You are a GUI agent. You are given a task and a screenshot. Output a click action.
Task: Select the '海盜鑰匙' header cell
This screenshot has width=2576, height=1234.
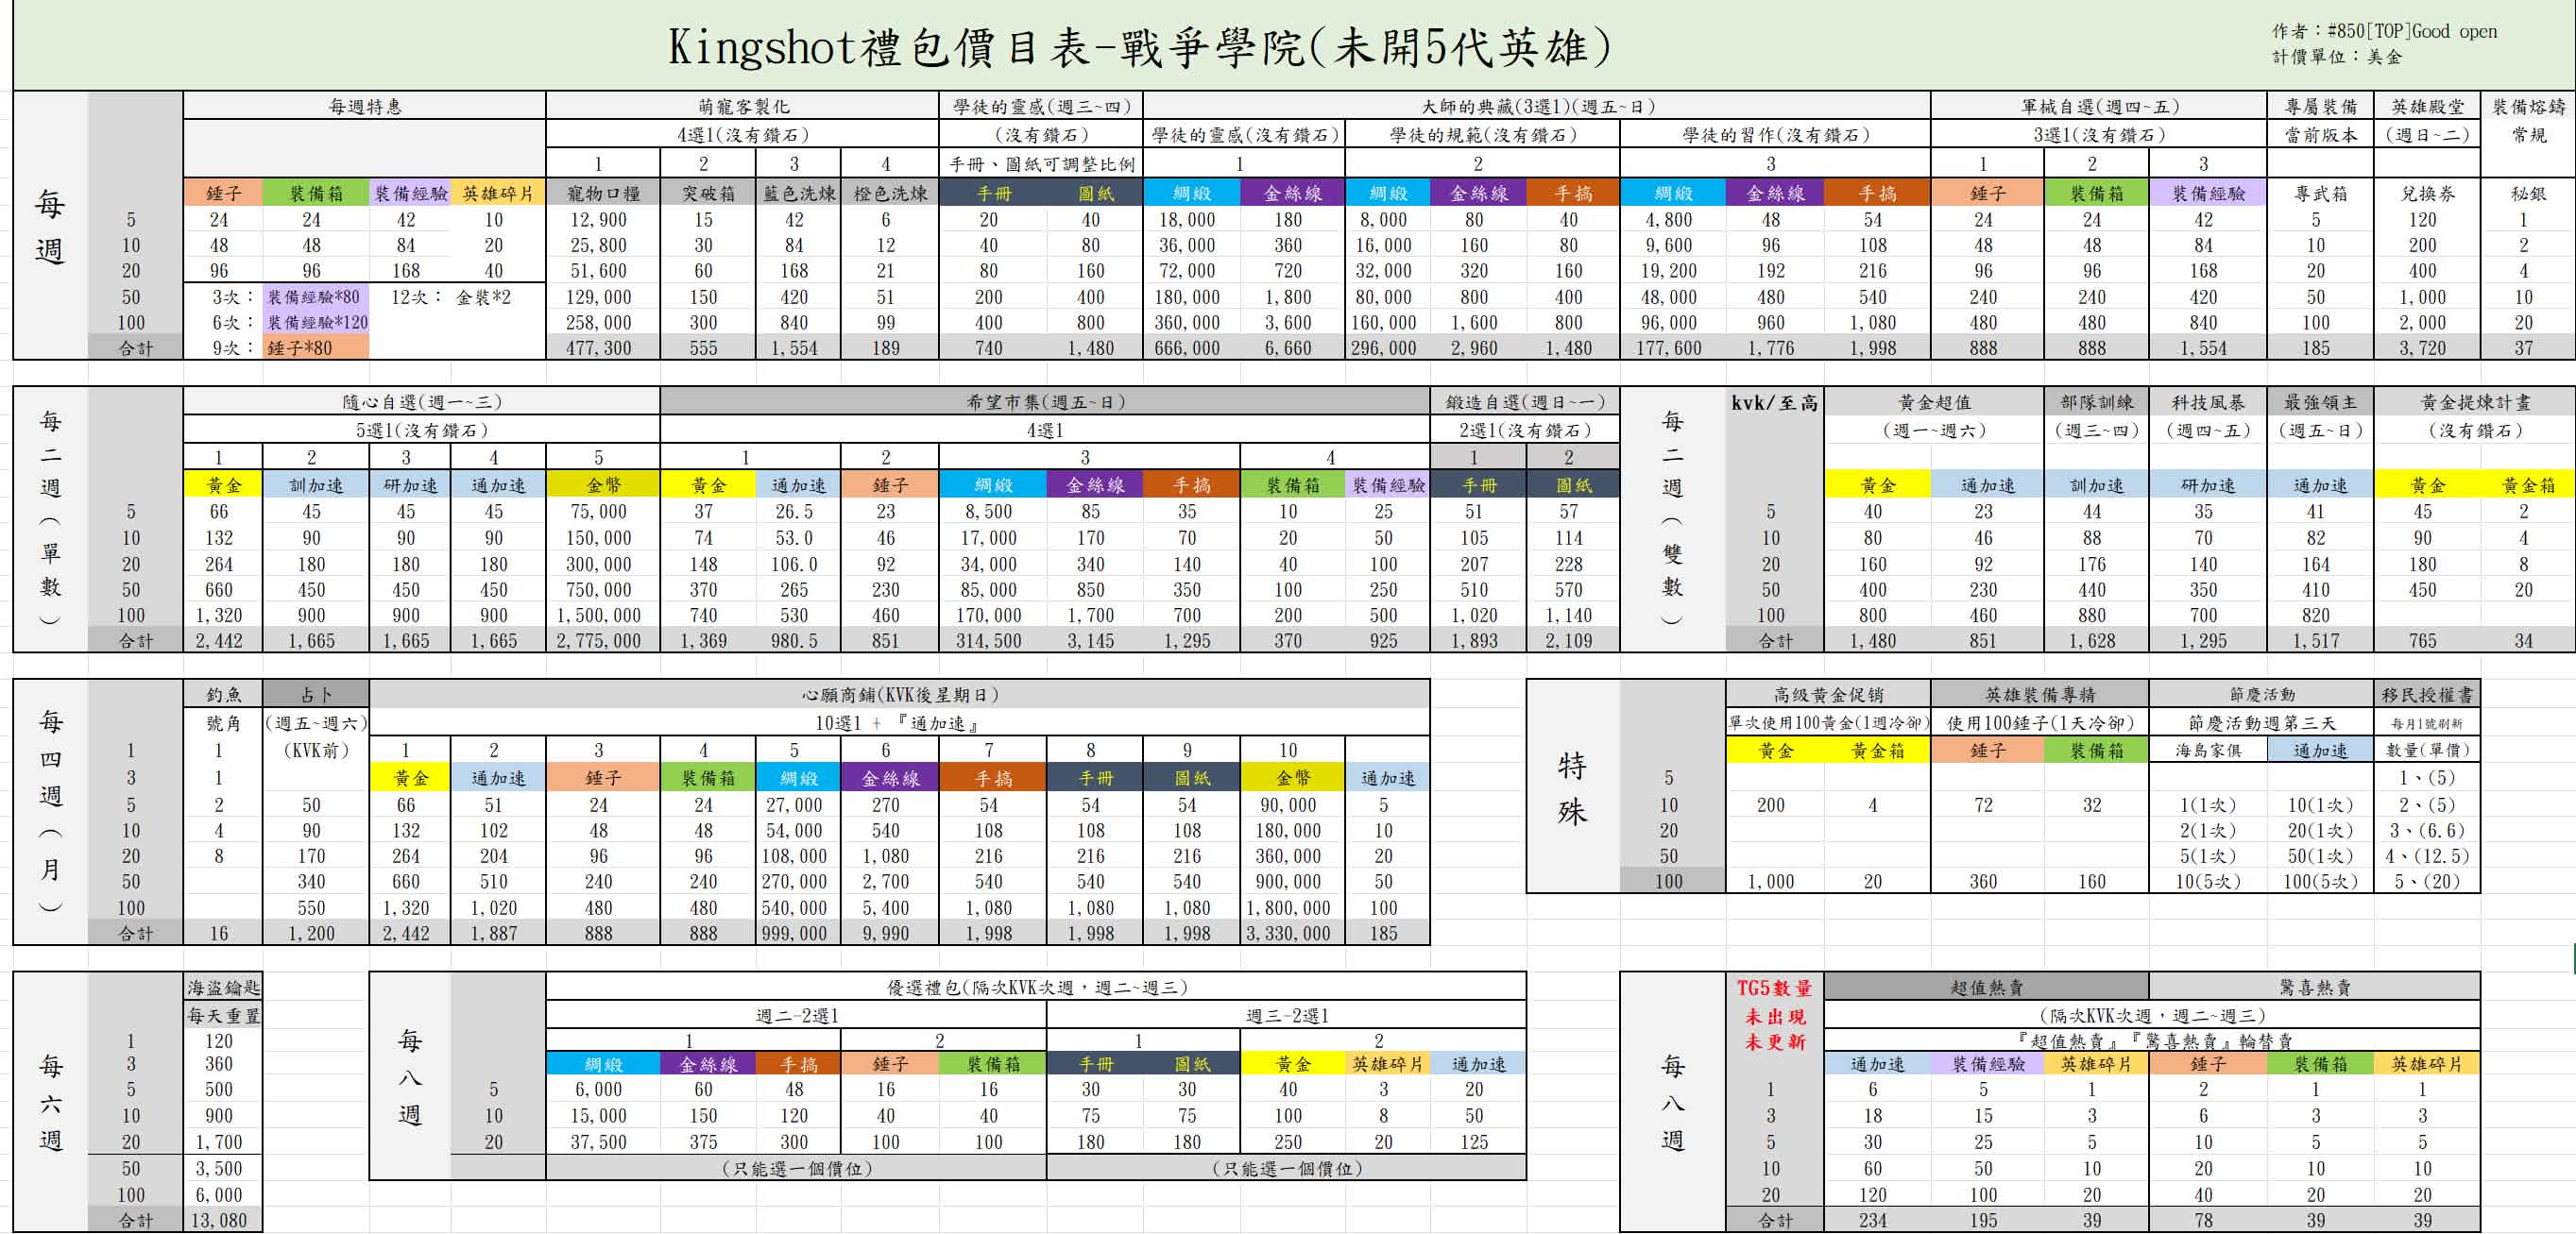tap(223, 988)
